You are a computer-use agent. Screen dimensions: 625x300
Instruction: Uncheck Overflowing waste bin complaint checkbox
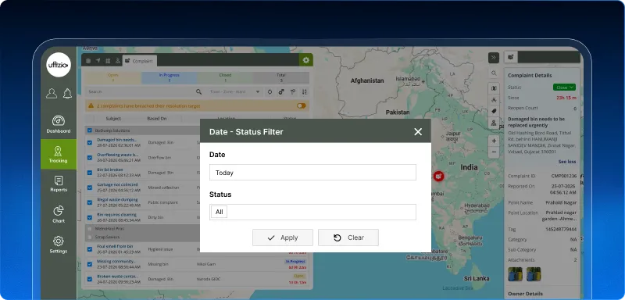90,157
